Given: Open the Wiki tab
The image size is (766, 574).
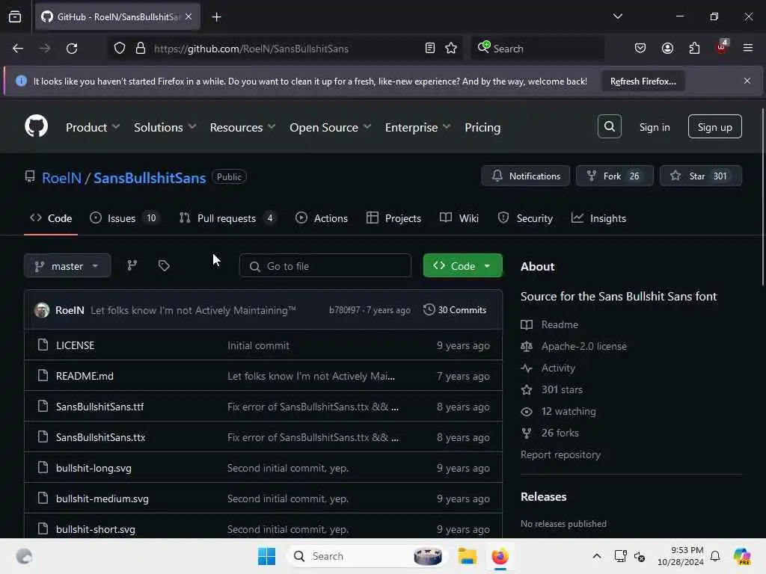Looking at the screenshot, I should pos(459,218).
